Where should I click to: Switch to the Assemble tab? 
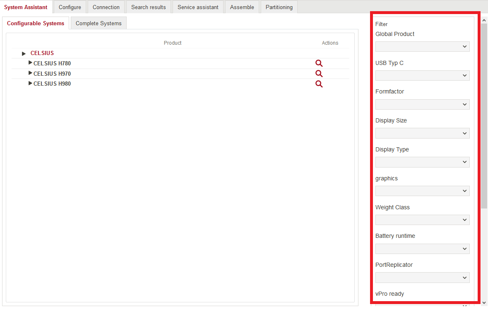(242, 7)
